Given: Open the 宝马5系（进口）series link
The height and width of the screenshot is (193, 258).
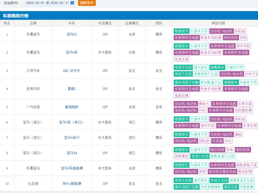Looking at the screenshot, I should tap(71, 122).
